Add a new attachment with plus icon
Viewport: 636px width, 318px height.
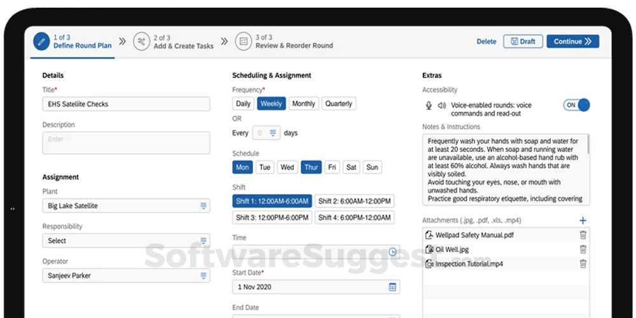coord(583,221)
